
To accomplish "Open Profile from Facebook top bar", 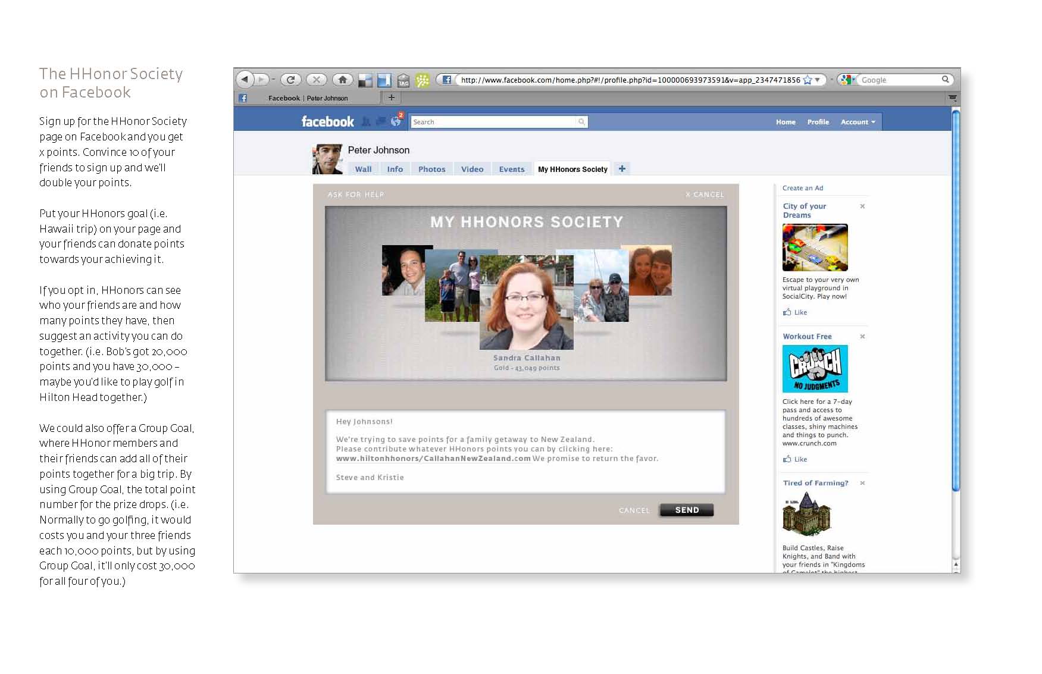I will tap(818, 122).
